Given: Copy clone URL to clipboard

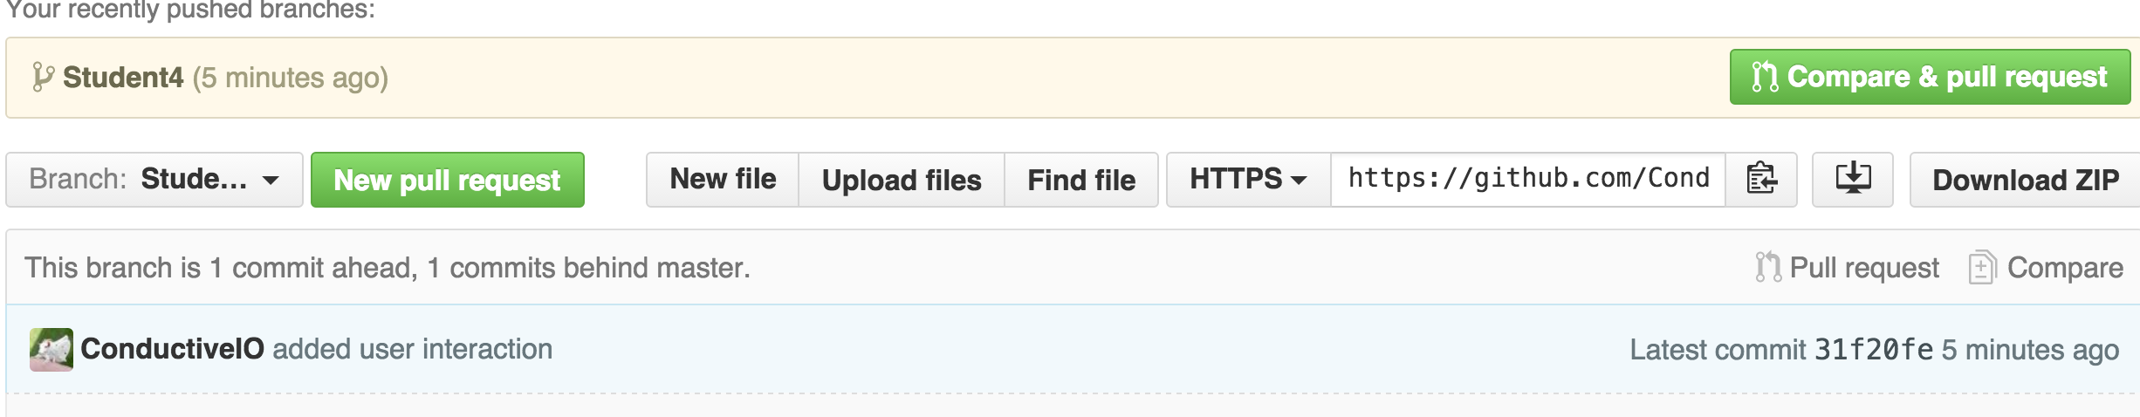Looking at the screenshot, I should tap(1760, 180).
